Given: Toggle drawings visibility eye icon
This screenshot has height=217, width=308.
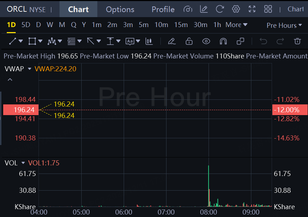Looking at the screenshot, I should point(206,41).
